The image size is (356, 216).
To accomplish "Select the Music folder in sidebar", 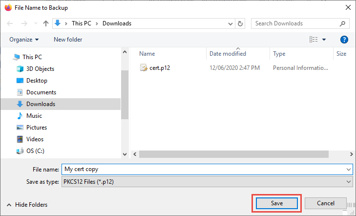I will click(34, 116).
